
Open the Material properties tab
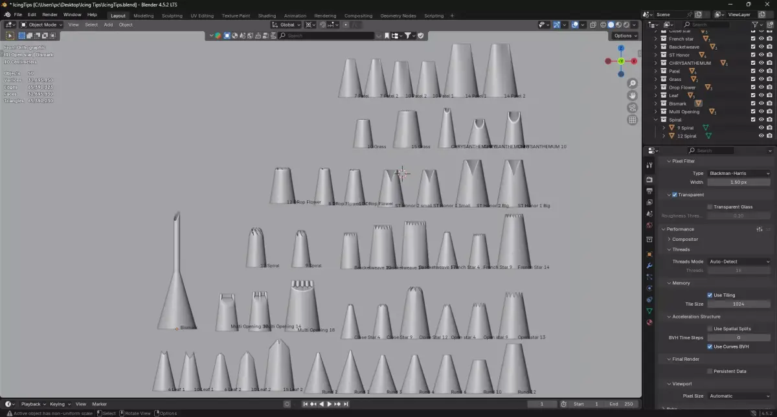click(x=649, y=322)
